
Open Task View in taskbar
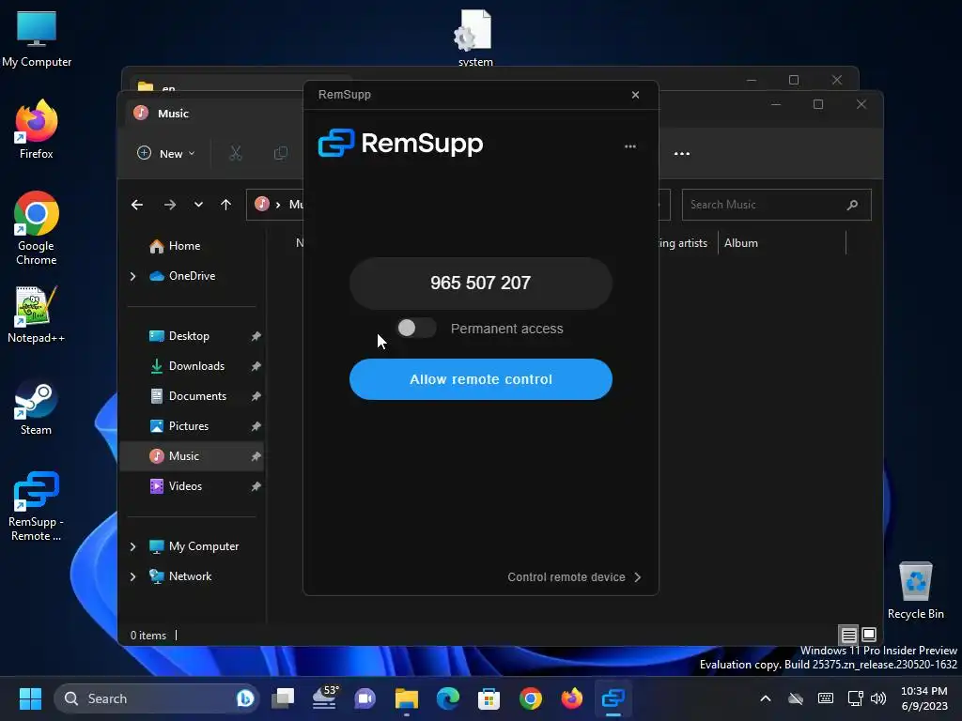283,698
